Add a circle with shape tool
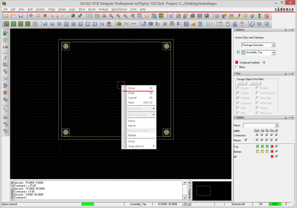This screenshot has height=208, width=297. 59,24
